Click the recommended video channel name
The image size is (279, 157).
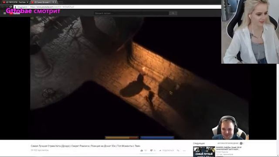click(222, 152)
